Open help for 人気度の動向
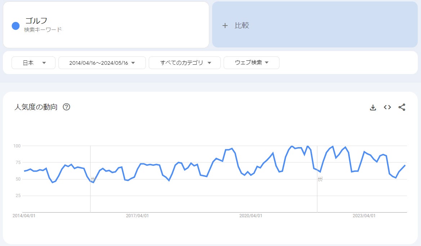The height and width of the screenshot is (246, 421). click(x=66, y=107)
